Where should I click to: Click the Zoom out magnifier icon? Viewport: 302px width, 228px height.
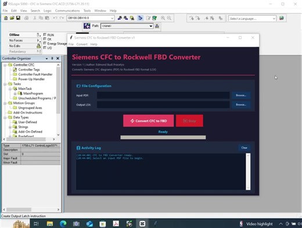pyautogui.click(x=169, y=18)
